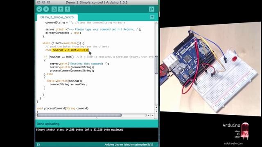Screen dimensions: 262x147
Task: Click the horizontal scroll right arrow
Action: click(x=152, y=115)
